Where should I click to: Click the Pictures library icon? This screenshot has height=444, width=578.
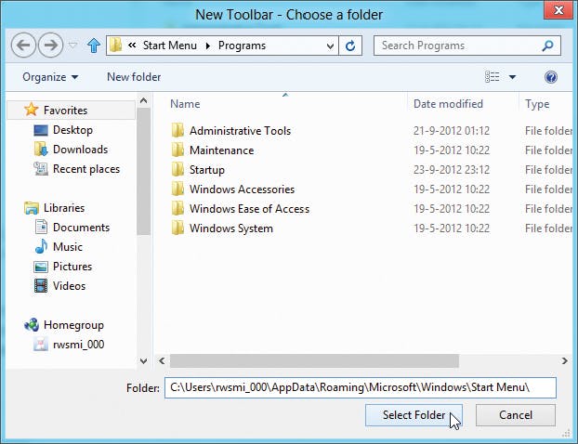point(41,267)
